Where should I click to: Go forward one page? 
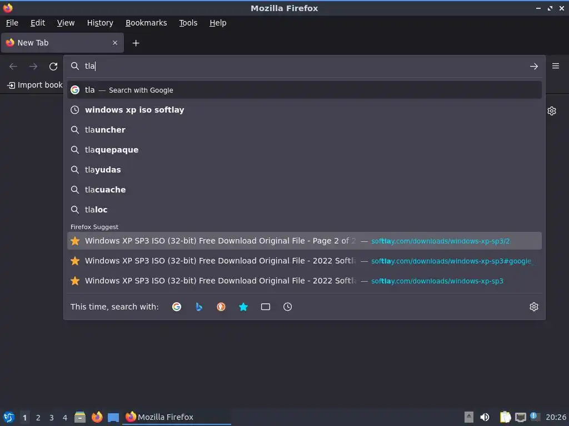pyautogui.click(x=33, y=67)
